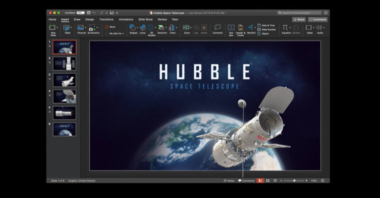
Task: Open the View tab
Action: point(175,19)
